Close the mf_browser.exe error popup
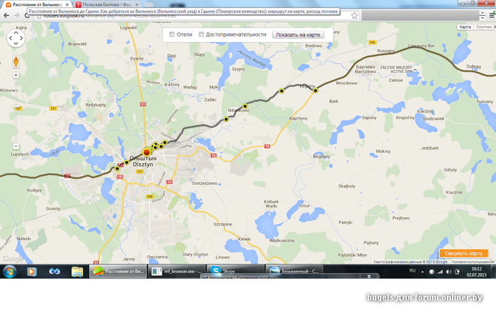The image size is (496, 312). point(369,276)
